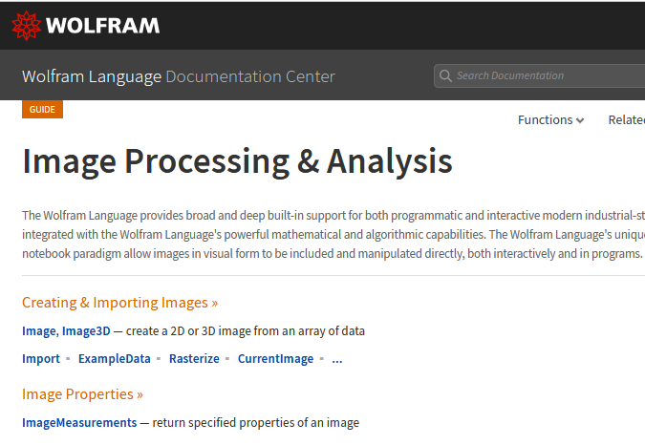Image resolution: width=645 pixels, height=445 pixels.
Task: Open the Image3D function link
Action: (x=86, y=331)
